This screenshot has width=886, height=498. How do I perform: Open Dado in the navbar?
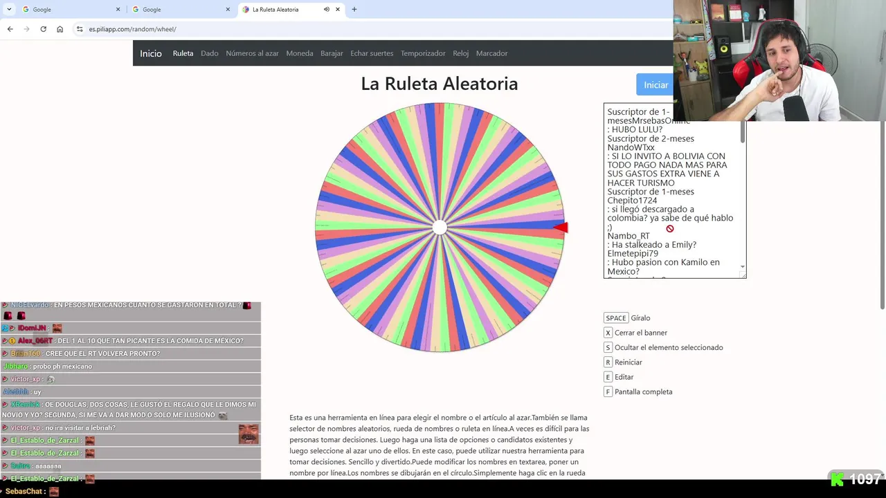pos(210,53)
